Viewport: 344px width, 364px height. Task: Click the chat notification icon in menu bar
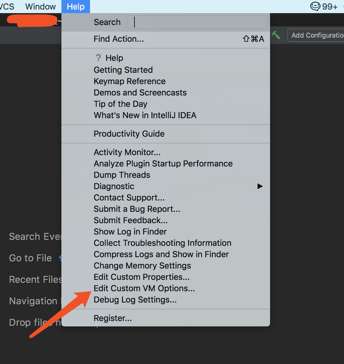(x=315, y=6)
